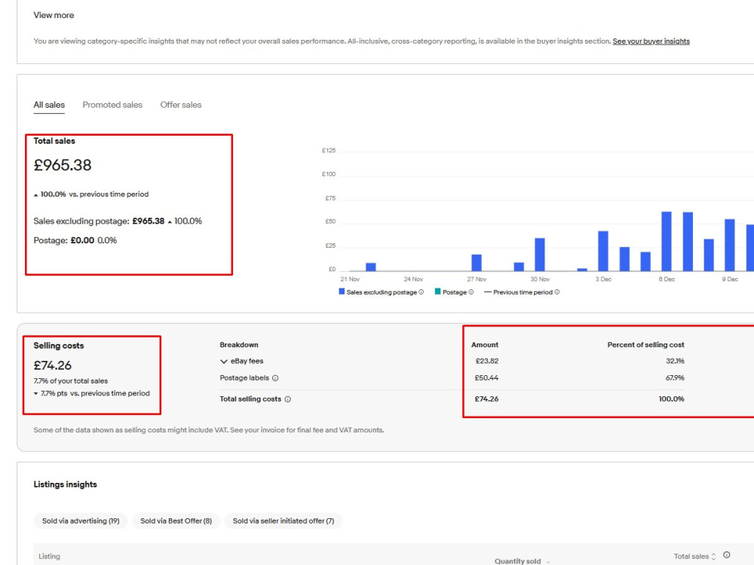Open info icon beside Sales excluding postage legend
Viewport: 754px width, 565px height.
click(421, 292)
